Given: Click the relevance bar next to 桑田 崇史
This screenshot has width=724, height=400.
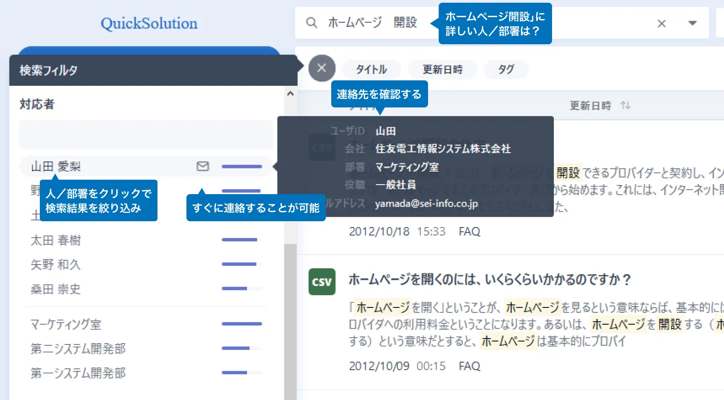Looking at the screenshot, I should pyautogui.click(x=242, y=288).
